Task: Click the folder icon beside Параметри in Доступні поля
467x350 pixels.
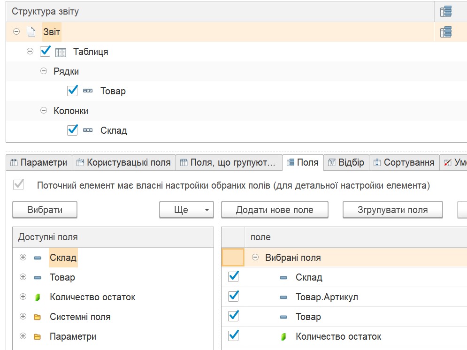Action: coord(37,336)
